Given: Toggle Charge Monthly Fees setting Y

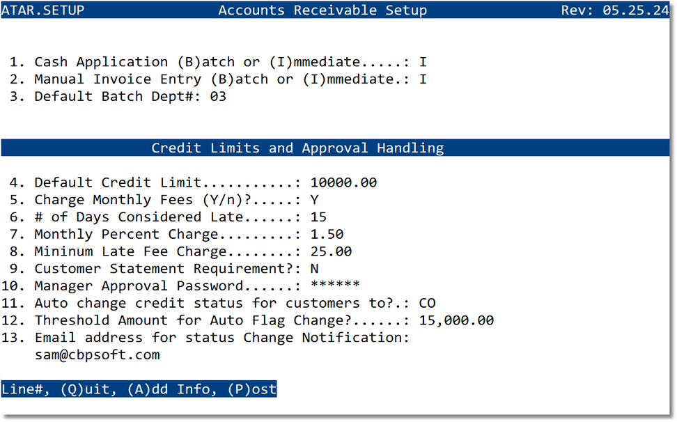Looking at the screenshot, I should 313,199.
